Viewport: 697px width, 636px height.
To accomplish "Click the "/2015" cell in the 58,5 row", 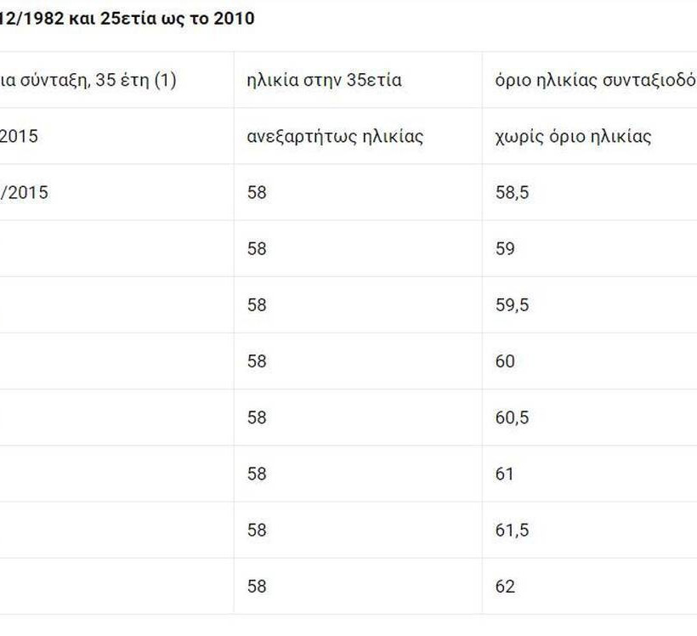I will (24, 192).
